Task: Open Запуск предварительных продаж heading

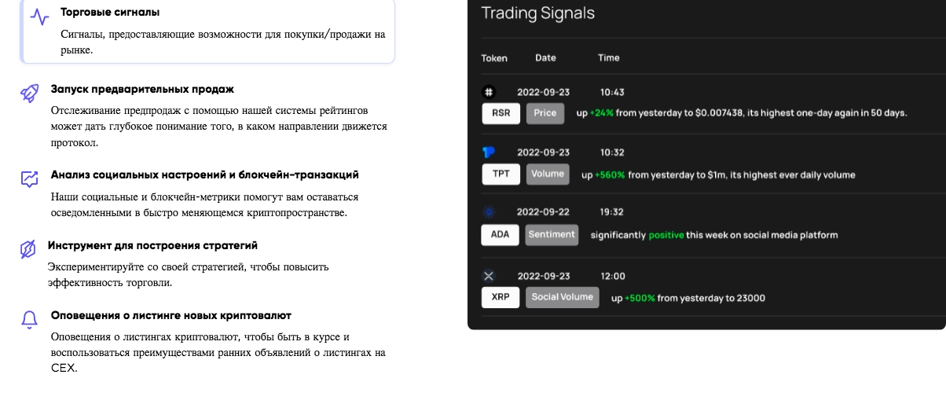Action: tap(142, 90)
